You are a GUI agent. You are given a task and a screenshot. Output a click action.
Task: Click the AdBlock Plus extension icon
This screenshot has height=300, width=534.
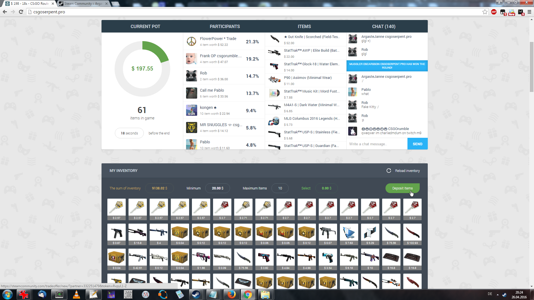click(x=494, y=12)
